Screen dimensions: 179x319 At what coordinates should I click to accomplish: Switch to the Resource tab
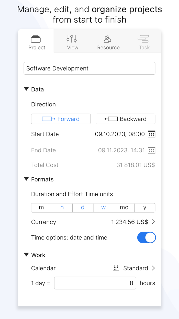point(108,41)
